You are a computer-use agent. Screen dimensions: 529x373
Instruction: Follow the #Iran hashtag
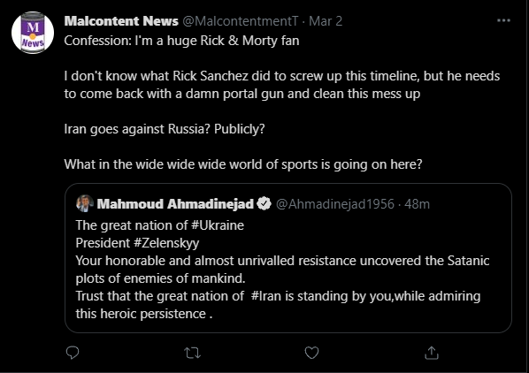pyautogui.click(x=266, y=296)
